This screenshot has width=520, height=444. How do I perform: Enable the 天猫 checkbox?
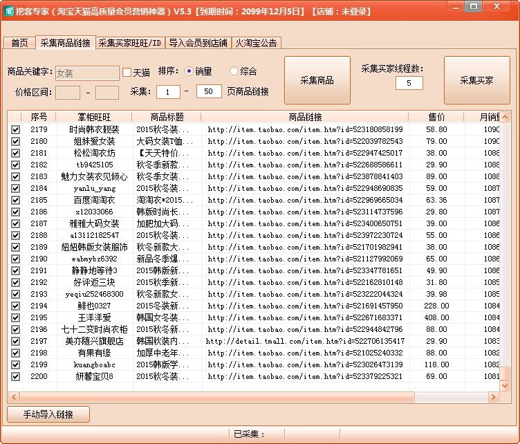coord(127,72)
